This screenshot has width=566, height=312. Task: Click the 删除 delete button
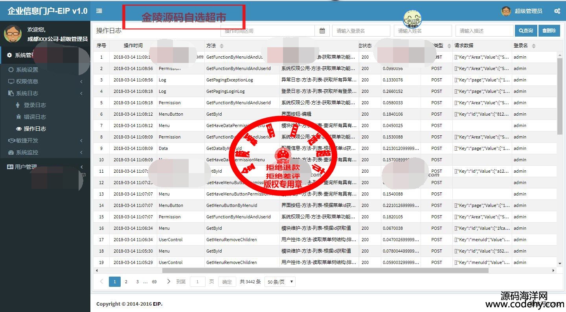(x=549, y=31)
